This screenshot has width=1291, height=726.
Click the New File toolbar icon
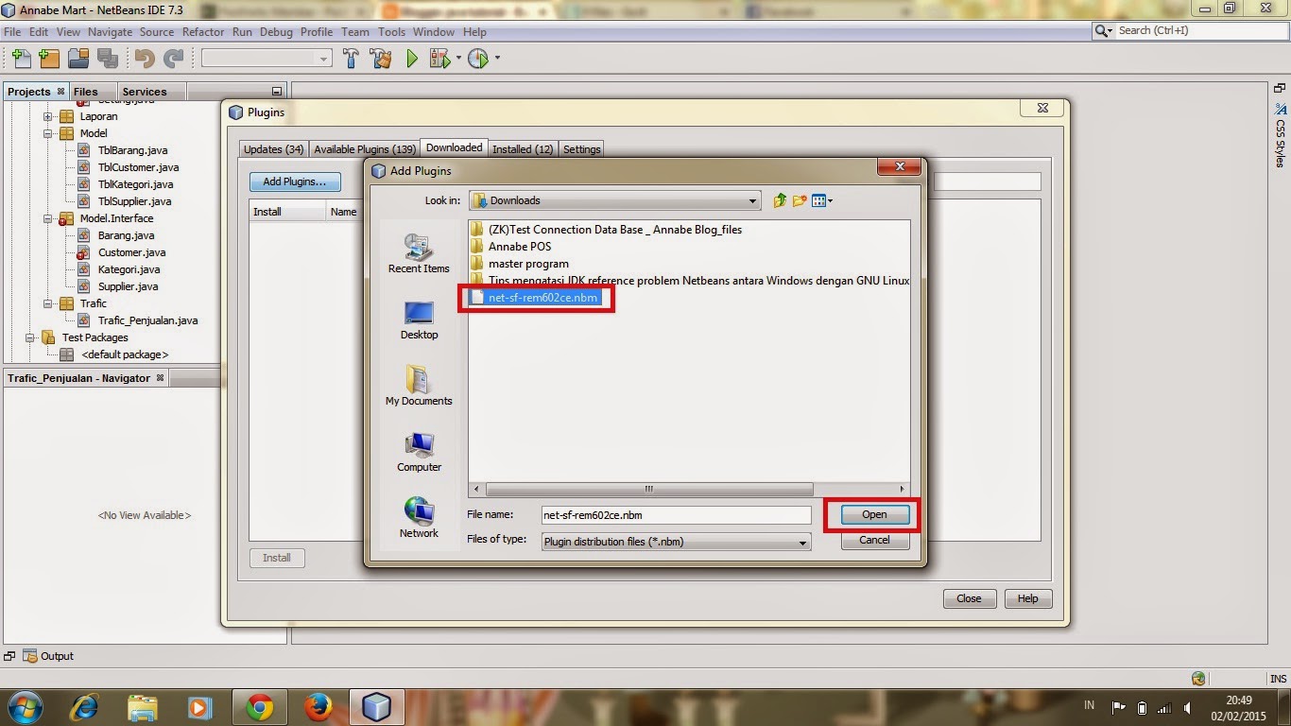click(x=21, y=59)
